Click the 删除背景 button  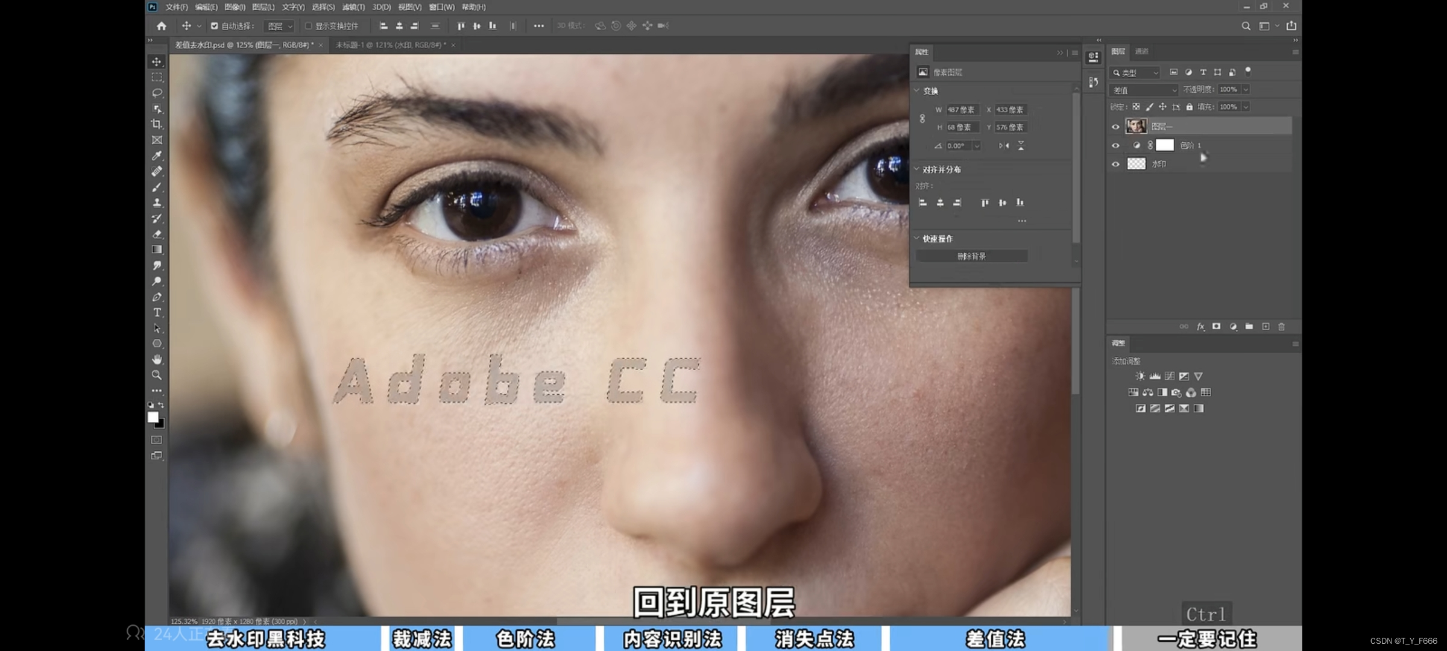[971, 256]
